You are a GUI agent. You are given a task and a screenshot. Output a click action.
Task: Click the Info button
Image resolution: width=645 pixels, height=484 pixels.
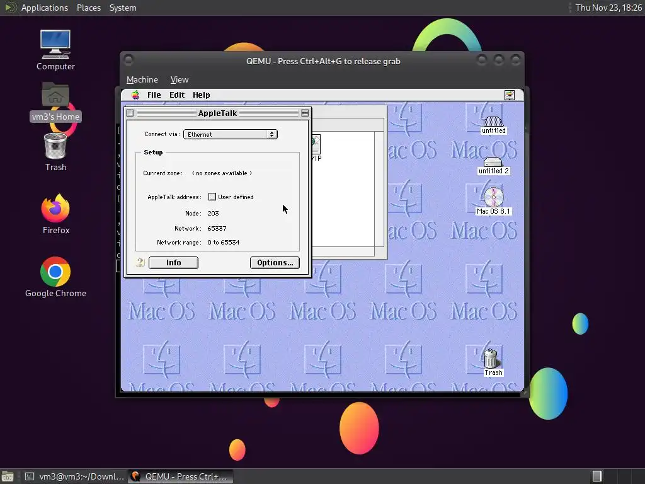pyautogui.click(x=173, y=263)
